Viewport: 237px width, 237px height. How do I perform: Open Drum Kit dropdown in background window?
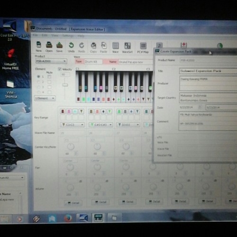click(12, 178)
